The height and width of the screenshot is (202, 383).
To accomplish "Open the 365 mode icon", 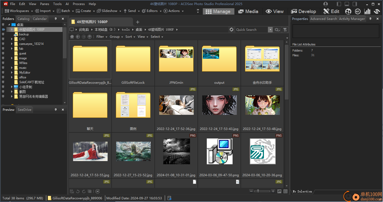I will click(x=357, y=11).
